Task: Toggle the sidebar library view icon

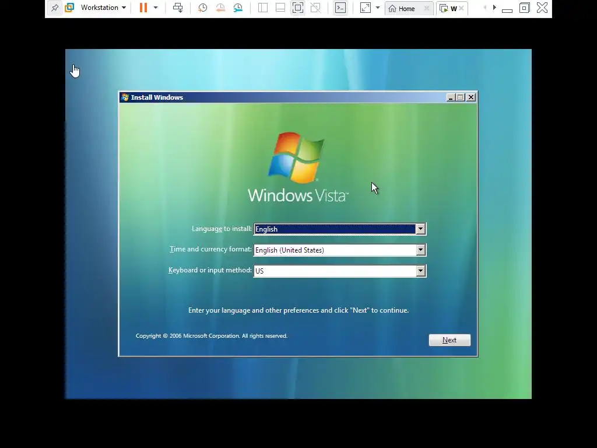Action: click(263, 8)
